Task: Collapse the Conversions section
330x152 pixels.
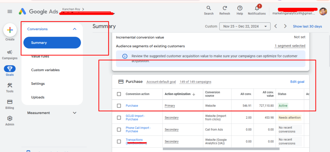Action: [74, 29]
